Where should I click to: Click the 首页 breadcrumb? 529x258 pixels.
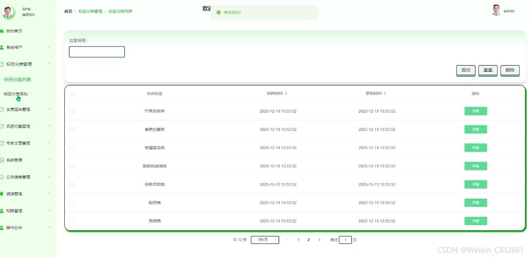[x=68, y=11]
